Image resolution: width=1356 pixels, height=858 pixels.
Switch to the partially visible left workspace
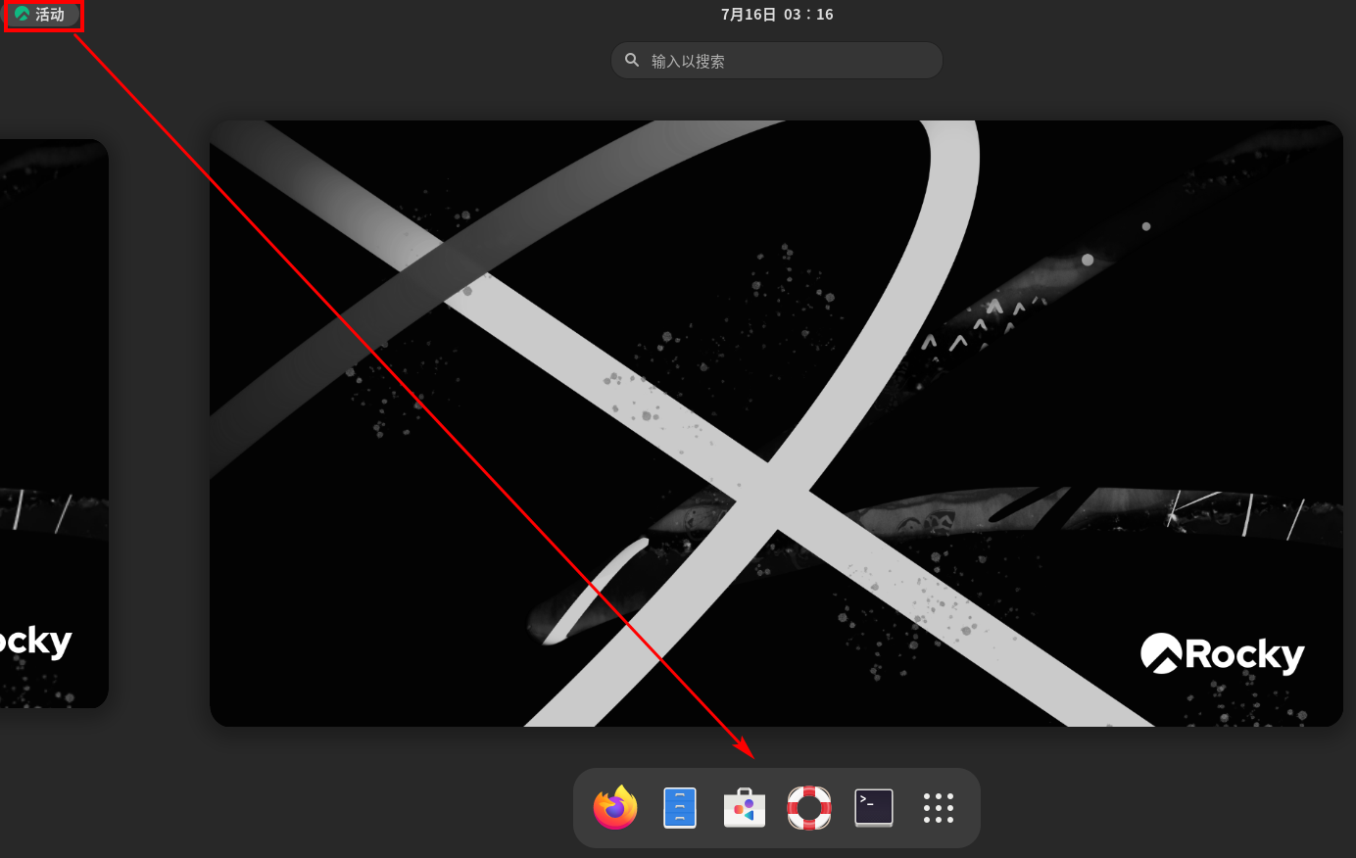click(53, 423)
